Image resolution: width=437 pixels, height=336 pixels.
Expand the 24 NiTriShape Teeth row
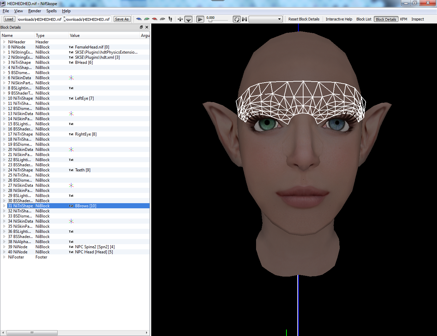click(x=4, y=170)
